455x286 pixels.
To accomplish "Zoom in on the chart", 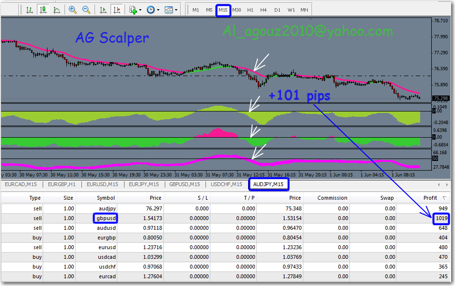I will pyautogui.click(x=73, y=10).
